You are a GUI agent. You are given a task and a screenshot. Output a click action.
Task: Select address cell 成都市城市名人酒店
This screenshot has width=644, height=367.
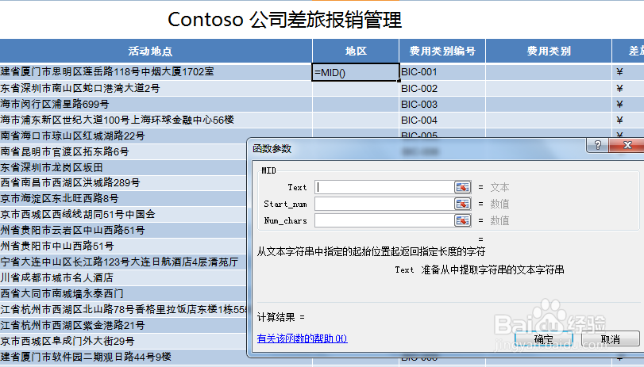123,277
